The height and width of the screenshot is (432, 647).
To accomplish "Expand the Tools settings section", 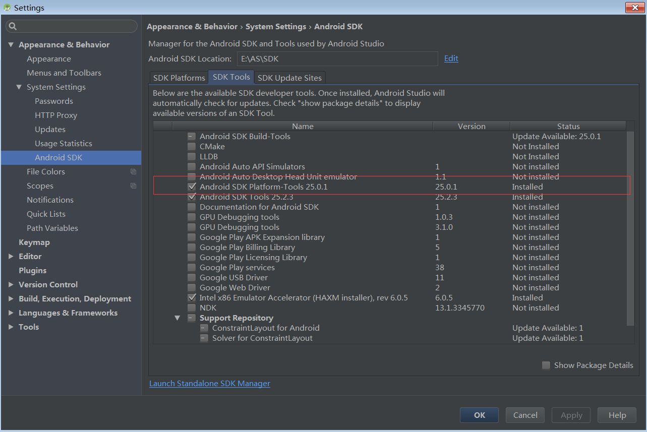I will [x=11, y=327].
